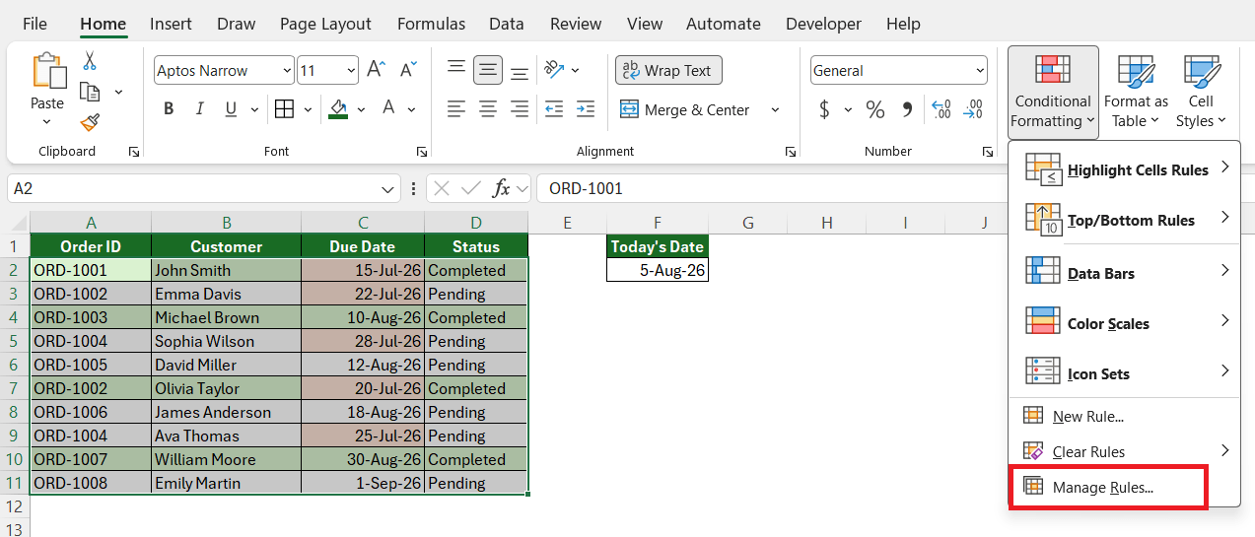Switch to the Formulas tab

click(431, 24)
